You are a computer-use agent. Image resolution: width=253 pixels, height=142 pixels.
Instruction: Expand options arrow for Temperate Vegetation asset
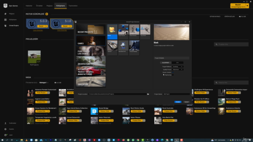49,120
